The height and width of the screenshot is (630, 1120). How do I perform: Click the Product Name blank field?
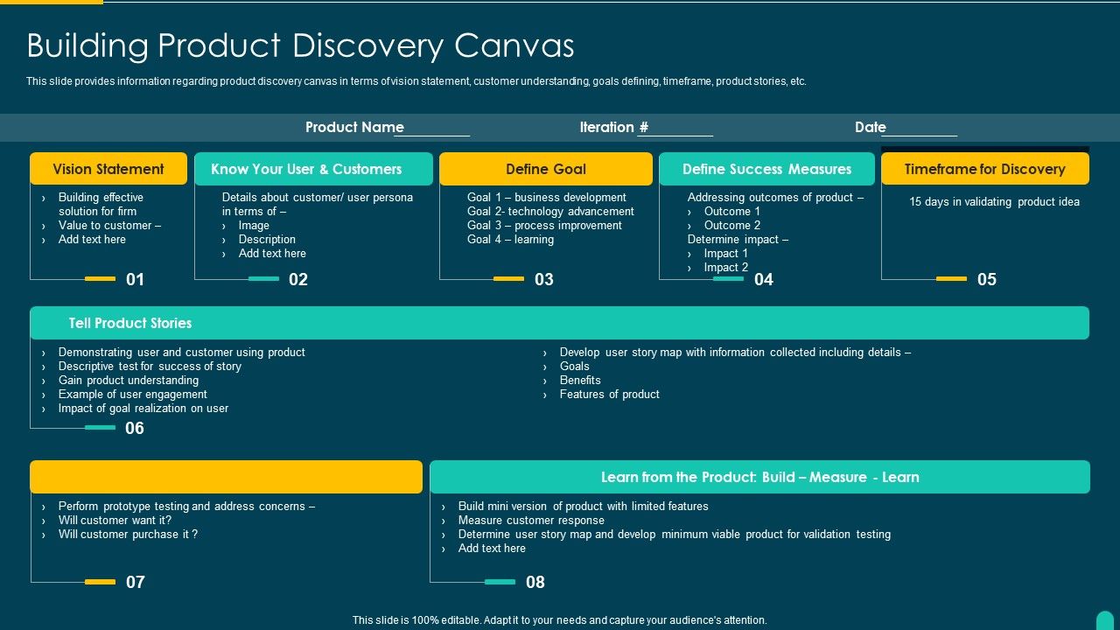pyautogui.click(x=431, y=129)
